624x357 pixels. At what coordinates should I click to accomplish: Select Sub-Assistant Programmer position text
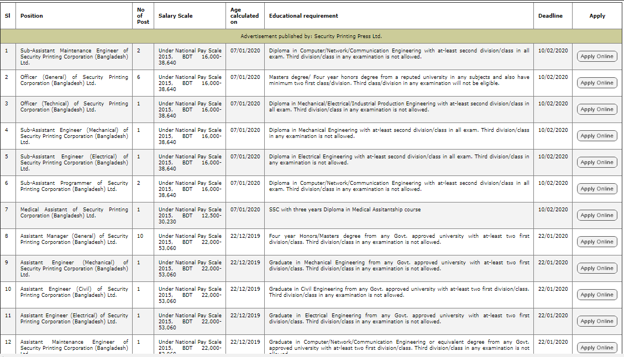point(74,186)
